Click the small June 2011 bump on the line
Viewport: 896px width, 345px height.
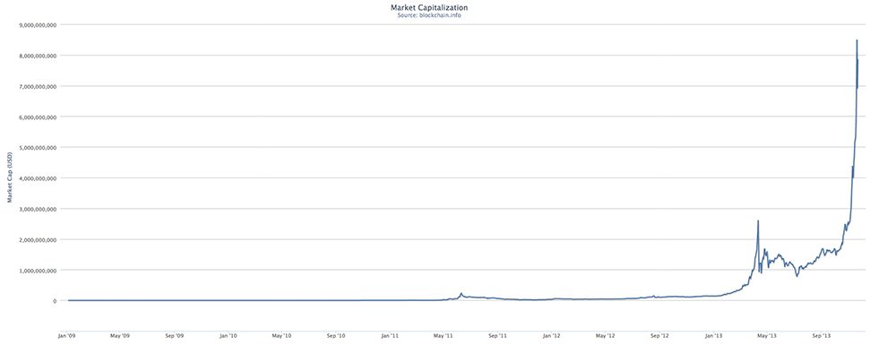click(x=461, y=294)
